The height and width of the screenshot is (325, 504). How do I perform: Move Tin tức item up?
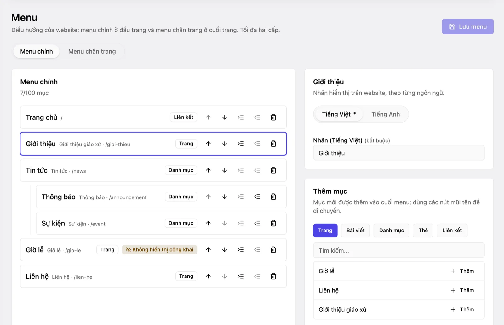pyautogui.click(x=208, y=170)
